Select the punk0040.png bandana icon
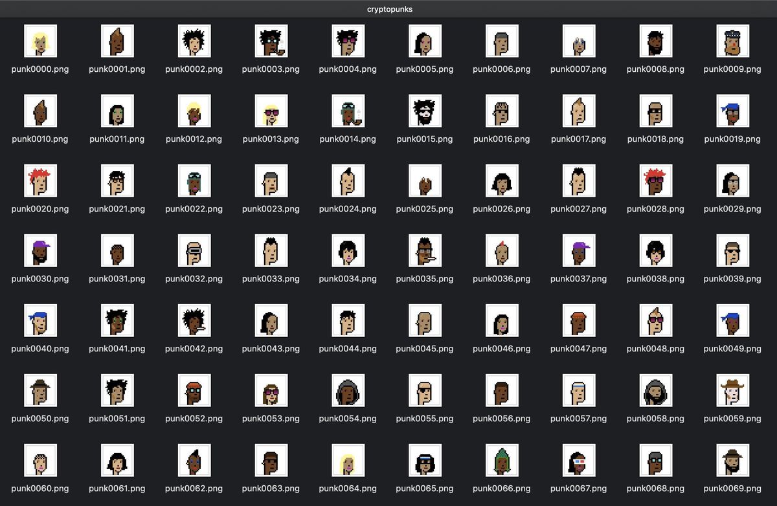This screenshot has height=506, width=777. point(40,320)
